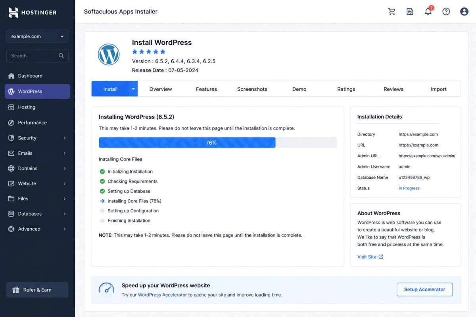Open the news document icon in header

[410, 11]
